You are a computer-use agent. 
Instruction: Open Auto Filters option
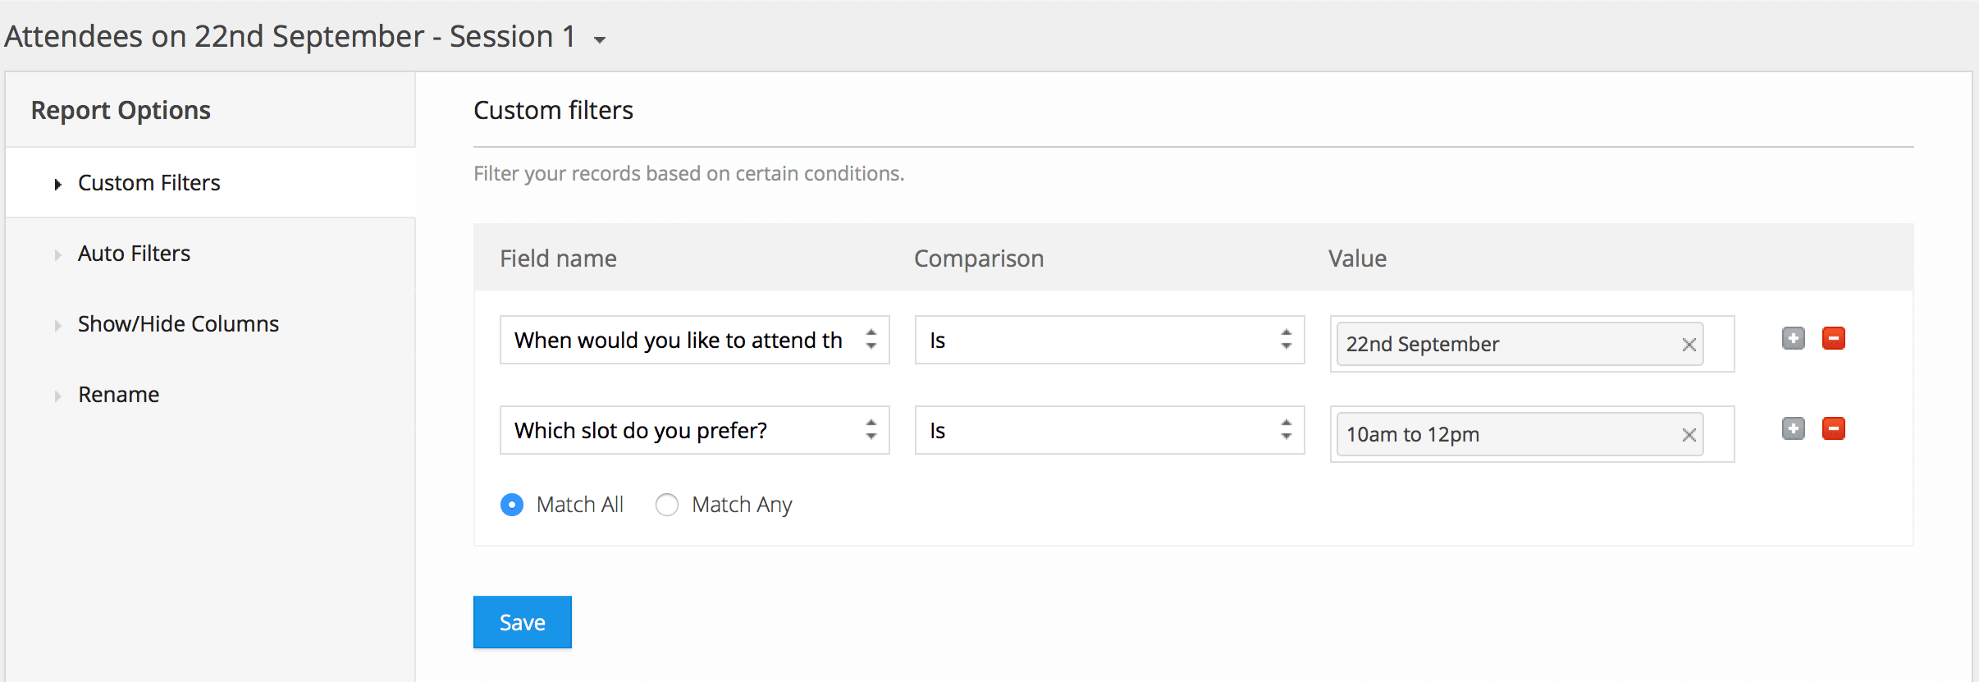[x=134, y=254]
